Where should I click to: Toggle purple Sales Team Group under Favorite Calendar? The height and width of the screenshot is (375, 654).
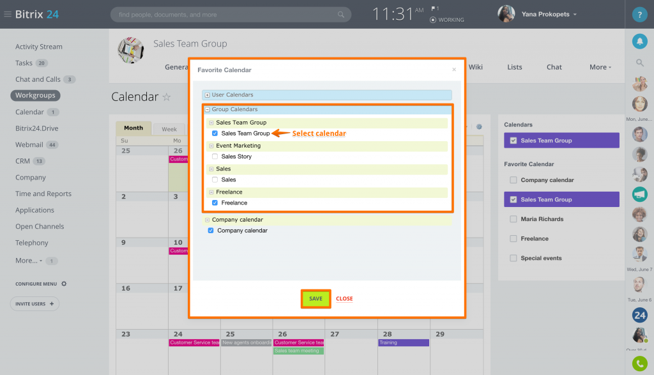561,199
